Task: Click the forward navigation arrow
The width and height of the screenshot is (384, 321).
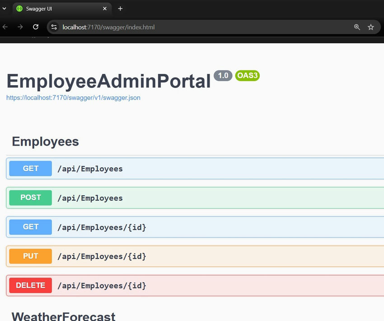Action: coord(20,27)
